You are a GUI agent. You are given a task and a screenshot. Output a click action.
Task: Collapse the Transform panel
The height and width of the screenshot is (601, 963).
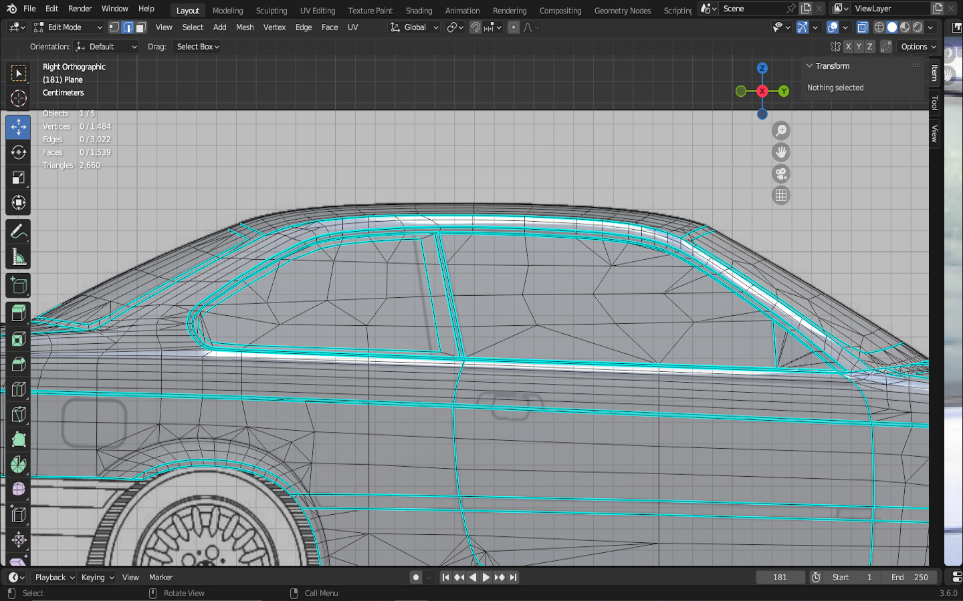(x=810, y=66)
